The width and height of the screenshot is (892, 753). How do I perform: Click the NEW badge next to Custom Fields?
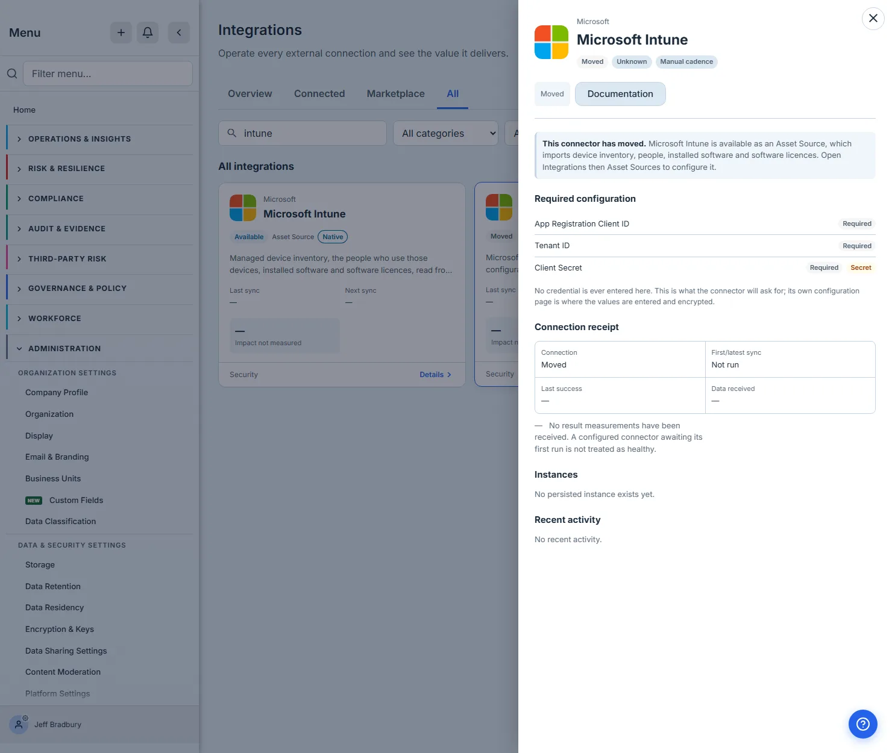34,501
